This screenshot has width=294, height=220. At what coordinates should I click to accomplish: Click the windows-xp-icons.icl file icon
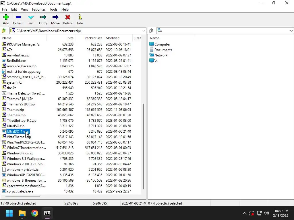[4, 170]
